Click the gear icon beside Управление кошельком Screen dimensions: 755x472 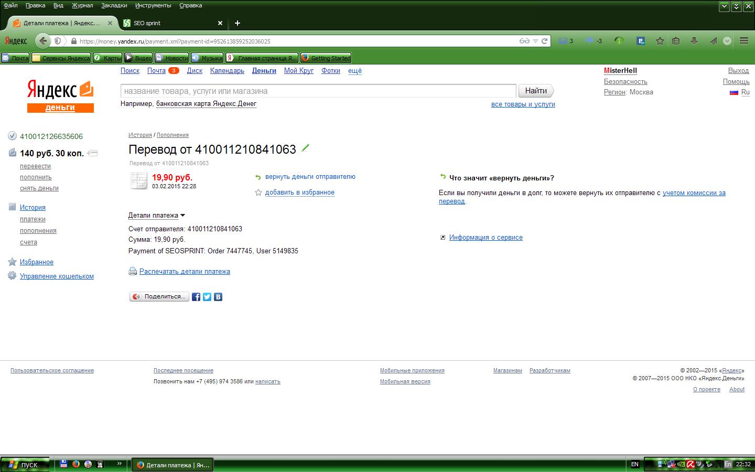pos(12,276)
